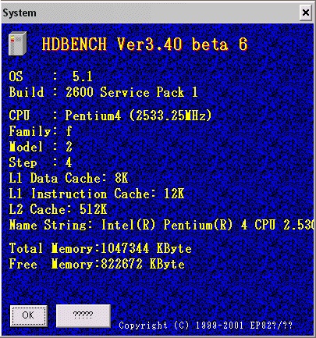This screenshot has width=316, height=338.
Task: Click the L2 Cache: 512K line
Action: [x=58, y=209]
